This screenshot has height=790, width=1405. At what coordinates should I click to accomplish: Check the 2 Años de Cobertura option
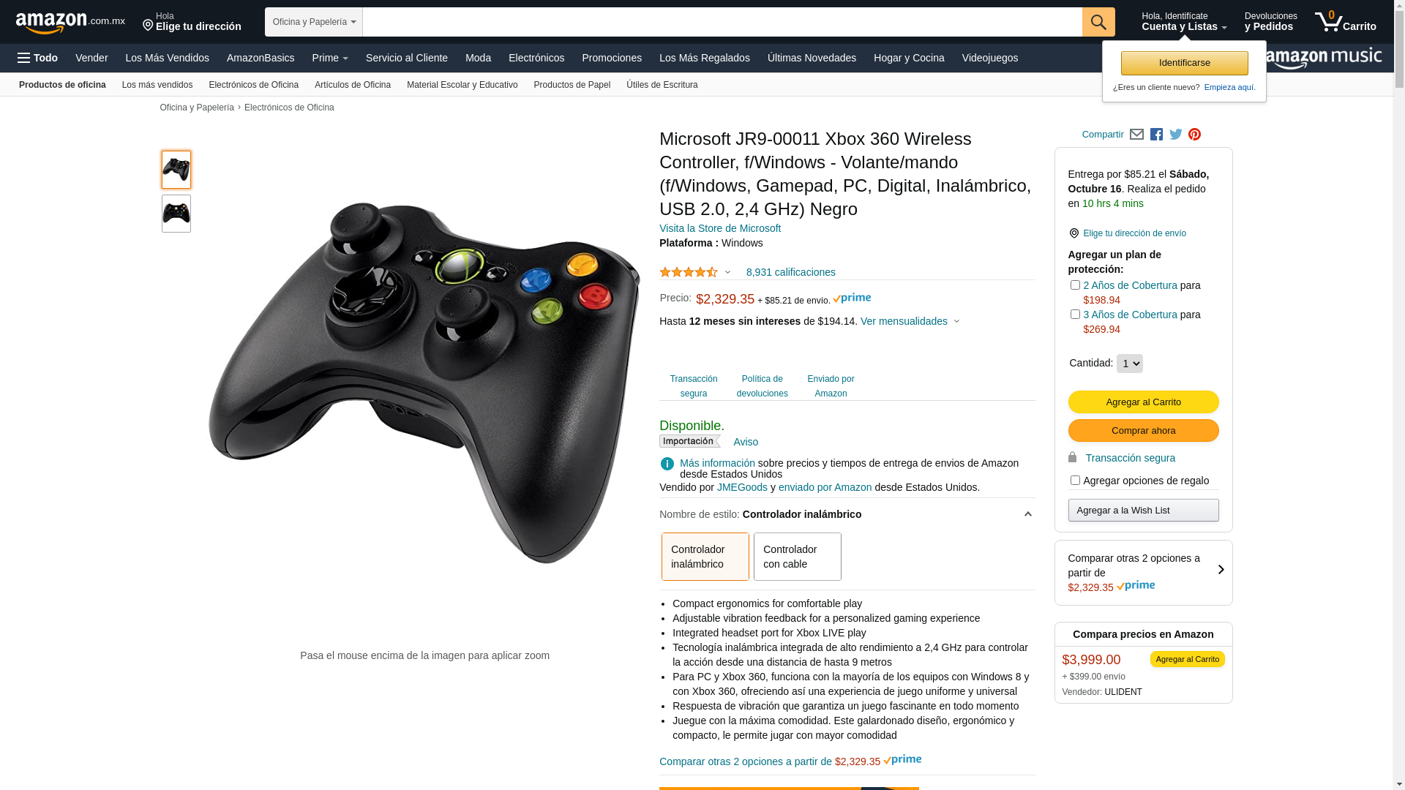tap(1075, 285)
